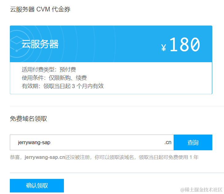
Task: Click the 有效期 validity line
Action: click(x=63, y=86)
